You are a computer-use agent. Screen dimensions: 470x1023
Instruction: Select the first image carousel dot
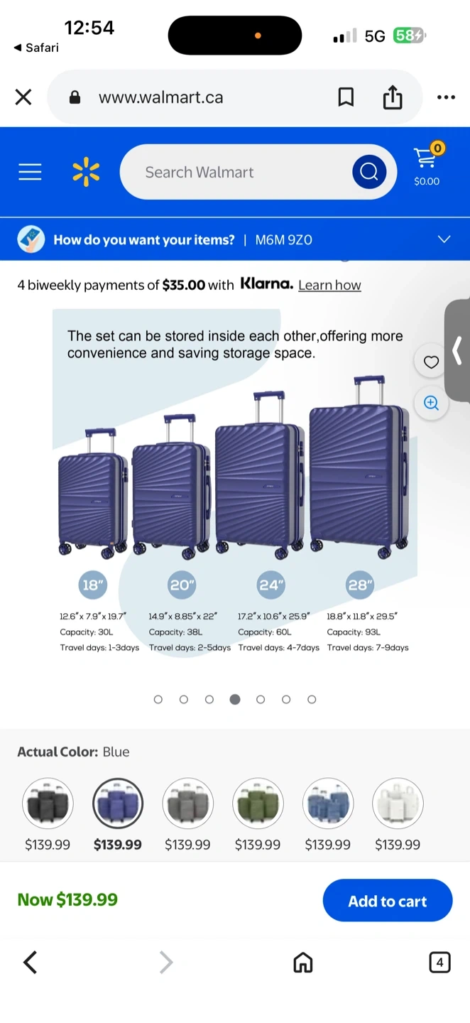pyautogui.click(x=158, y=700)
